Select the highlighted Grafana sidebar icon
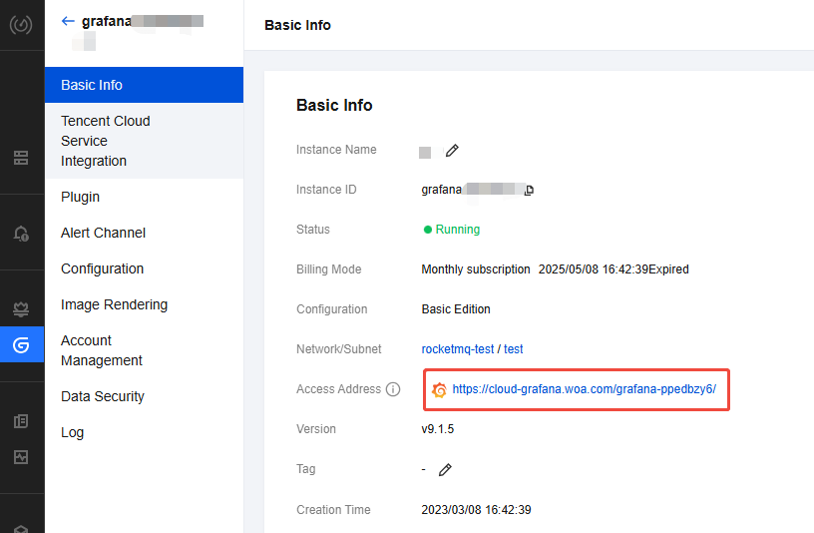The height and width of the screenshot is (533, 814). pos(22,344)
